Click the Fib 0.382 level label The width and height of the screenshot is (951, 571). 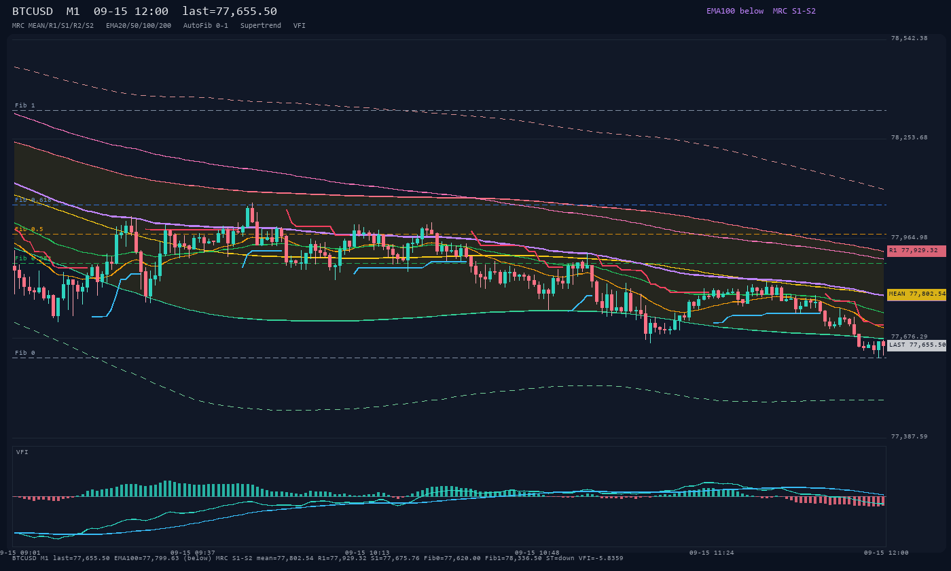(x=33, y=259)
